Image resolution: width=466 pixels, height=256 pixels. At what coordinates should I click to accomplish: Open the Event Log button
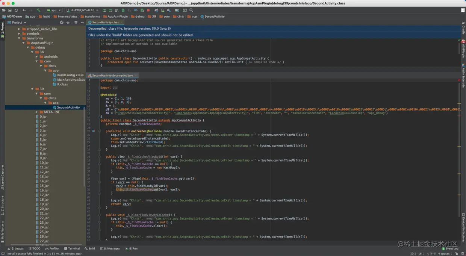coord(450,248)
